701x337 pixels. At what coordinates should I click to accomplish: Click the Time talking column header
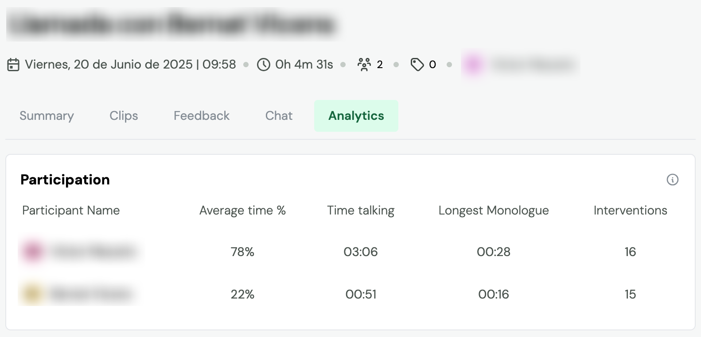(361, 211)
